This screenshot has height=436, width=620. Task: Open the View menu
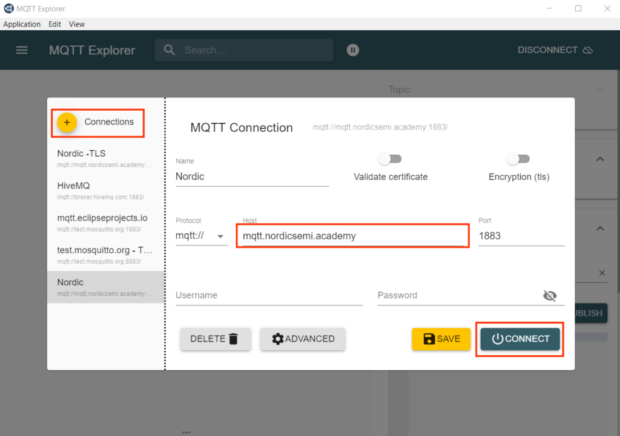pos(77,24)
